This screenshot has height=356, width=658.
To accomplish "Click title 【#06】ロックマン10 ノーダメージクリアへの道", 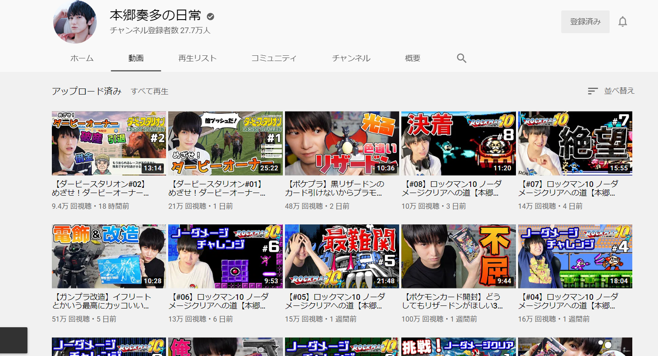I will [x=218, y=301].
